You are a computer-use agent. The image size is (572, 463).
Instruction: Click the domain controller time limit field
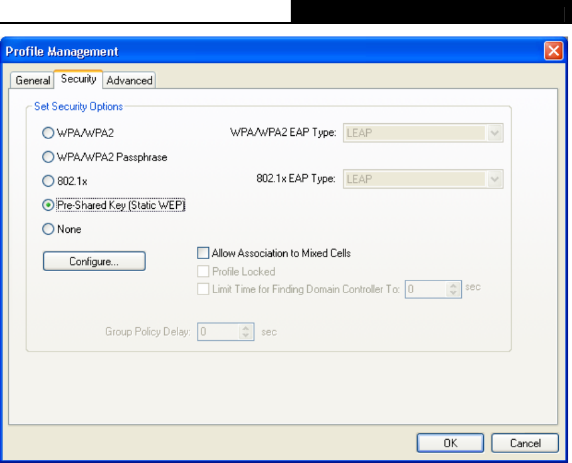click(426, 289)
